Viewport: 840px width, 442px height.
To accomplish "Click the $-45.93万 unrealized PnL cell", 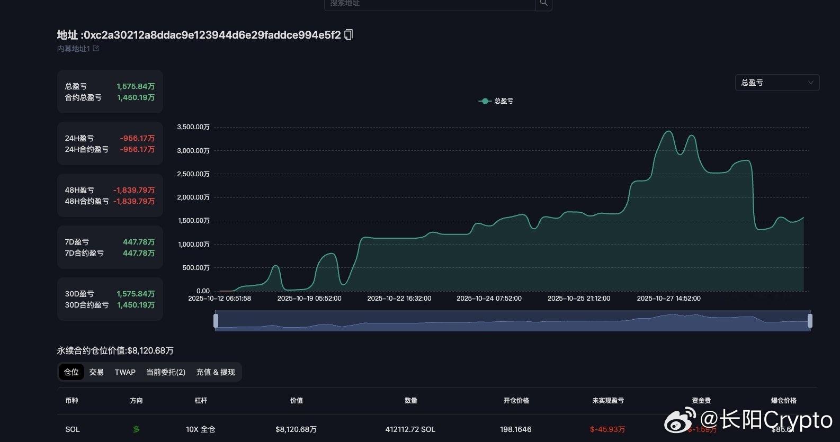I will coord(607,429).
